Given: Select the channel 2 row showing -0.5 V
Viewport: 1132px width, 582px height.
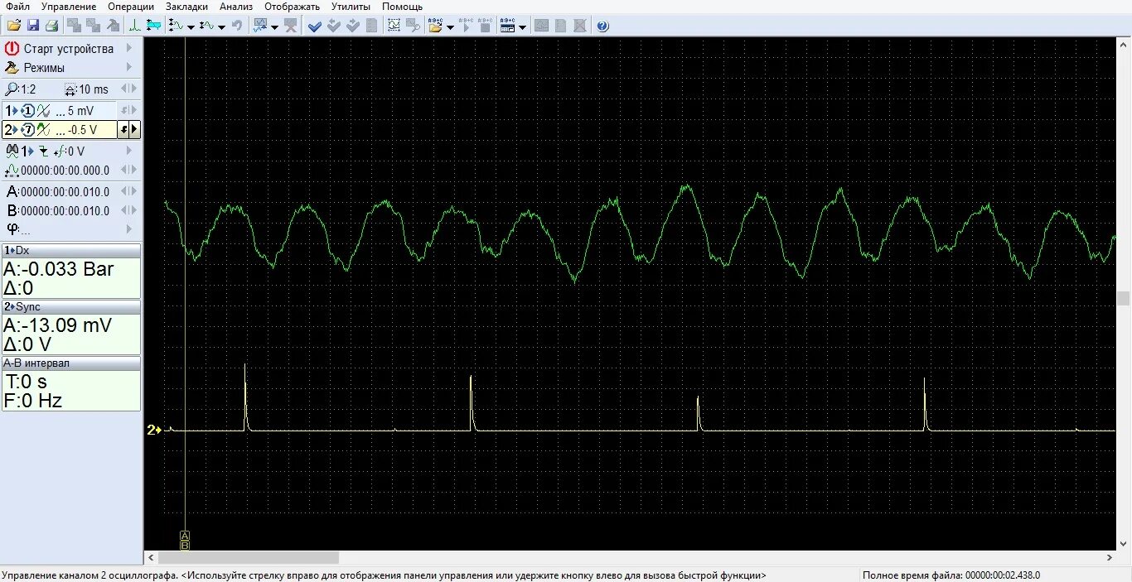Looking at the screenshot, I should [59, 130].
